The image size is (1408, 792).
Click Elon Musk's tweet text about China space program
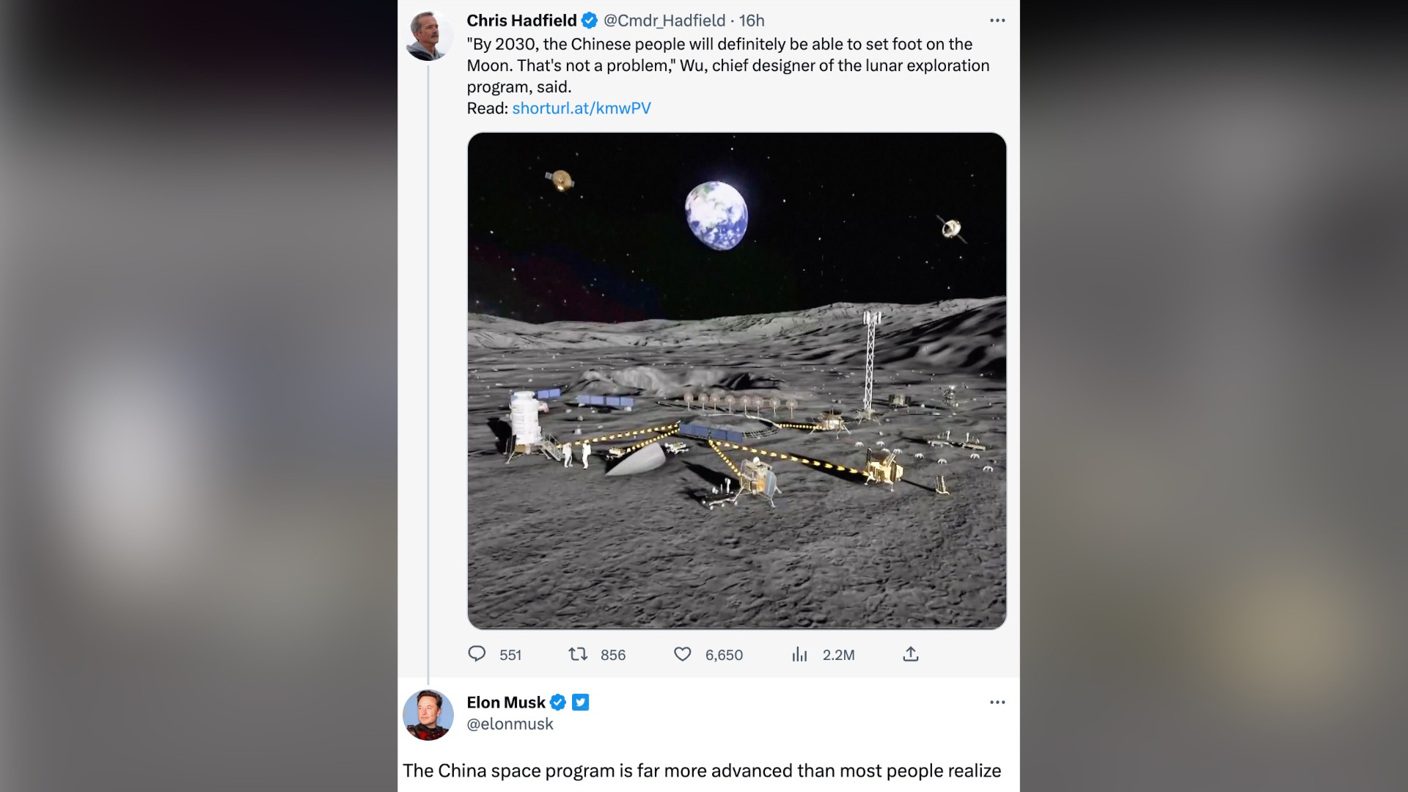point(702,771)
